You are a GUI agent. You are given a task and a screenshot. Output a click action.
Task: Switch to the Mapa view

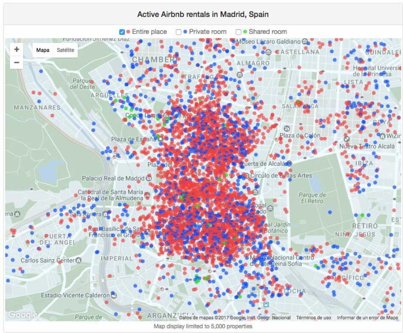pos(43,50)
